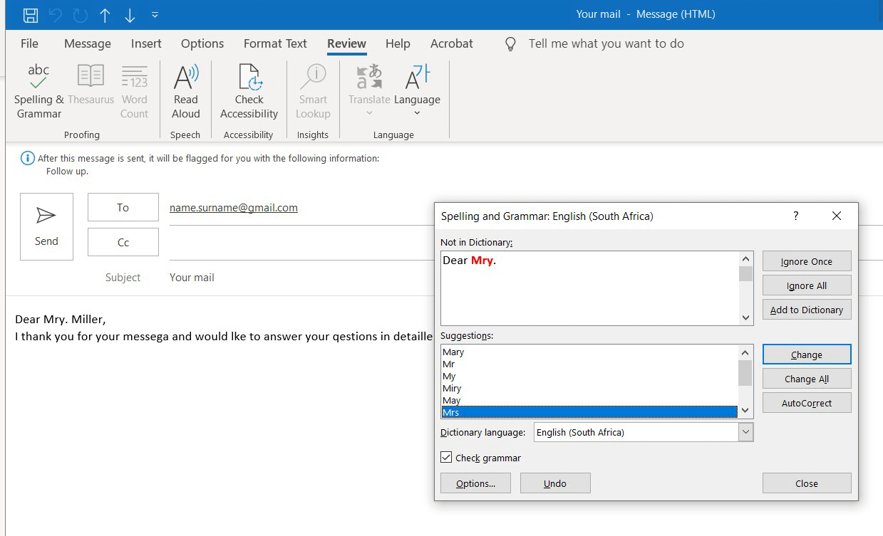Save the message using the Save icon
The image size is (883, 536).
coord(29,14)
